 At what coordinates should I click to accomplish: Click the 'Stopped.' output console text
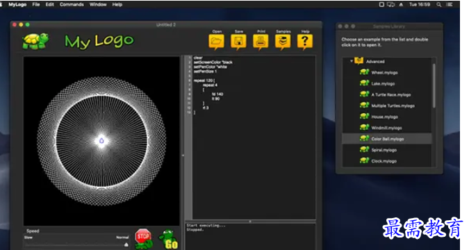(x=195, y=230)
